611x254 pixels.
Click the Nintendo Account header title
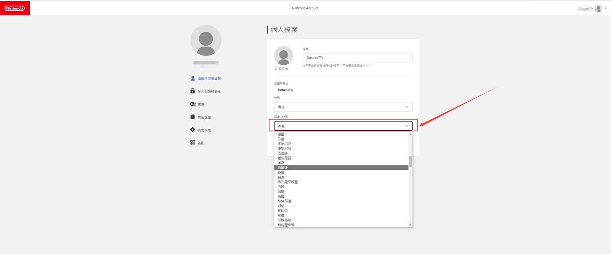pos(305,8)
